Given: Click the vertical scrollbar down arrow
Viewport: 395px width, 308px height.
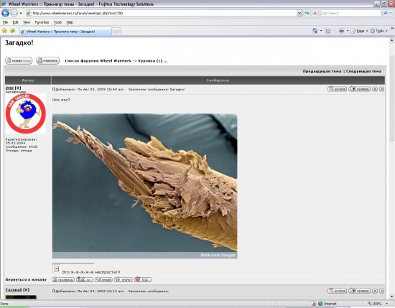Looking at the screenshot, I should tap(391, 297).
